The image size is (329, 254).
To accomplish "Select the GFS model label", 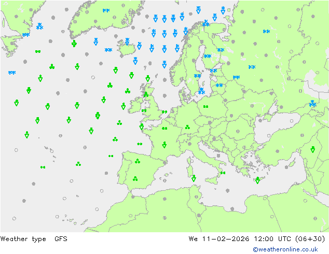I will click(61, 238).
